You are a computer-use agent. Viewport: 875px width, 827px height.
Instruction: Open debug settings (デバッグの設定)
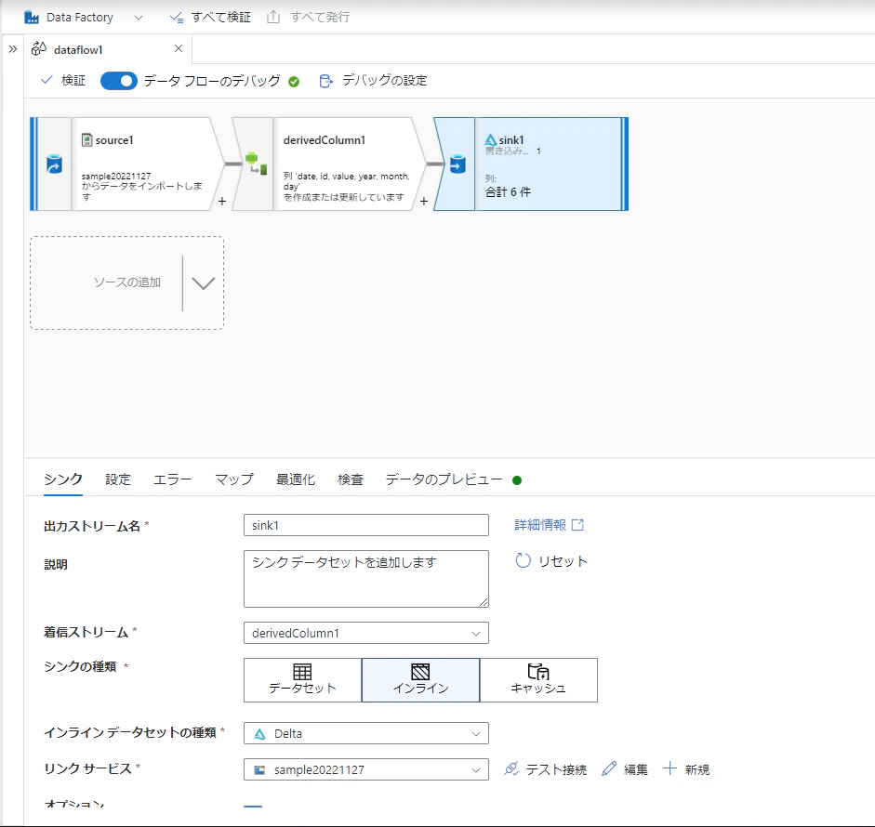click(x=373, y=81)
